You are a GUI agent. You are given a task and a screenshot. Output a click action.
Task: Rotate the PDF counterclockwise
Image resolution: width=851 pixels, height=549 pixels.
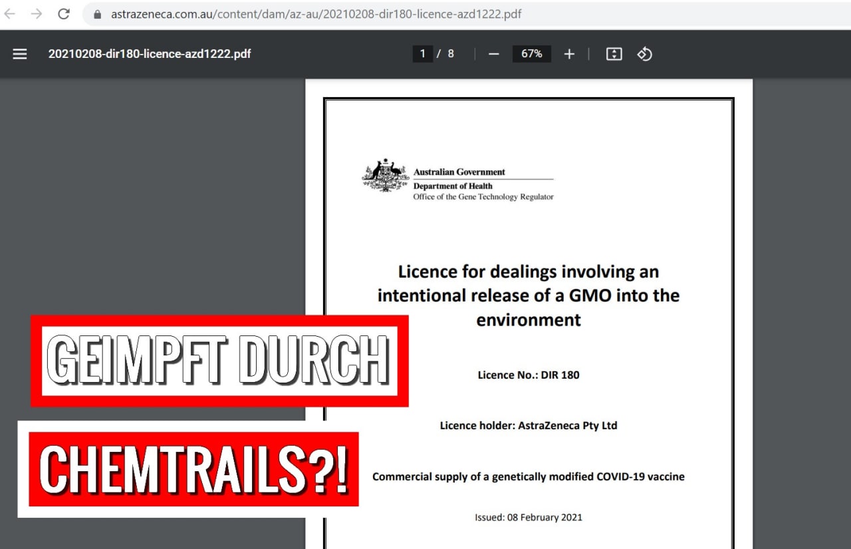tap(644, 54)
